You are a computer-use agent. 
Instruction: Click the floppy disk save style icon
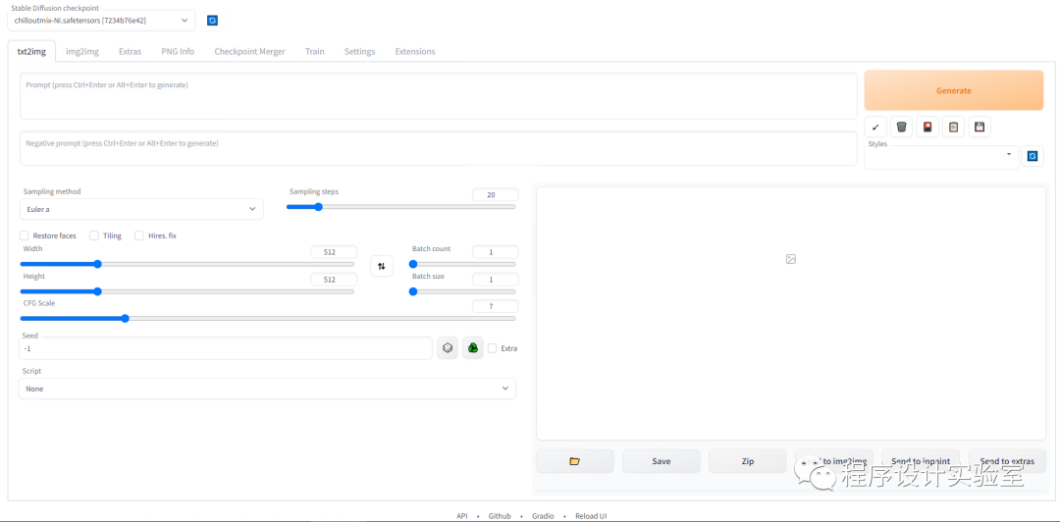click(x=980, y=127)
